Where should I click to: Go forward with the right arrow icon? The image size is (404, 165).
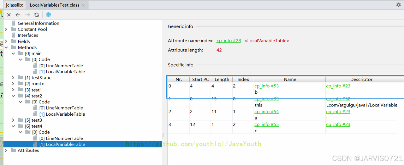[27, 15]
